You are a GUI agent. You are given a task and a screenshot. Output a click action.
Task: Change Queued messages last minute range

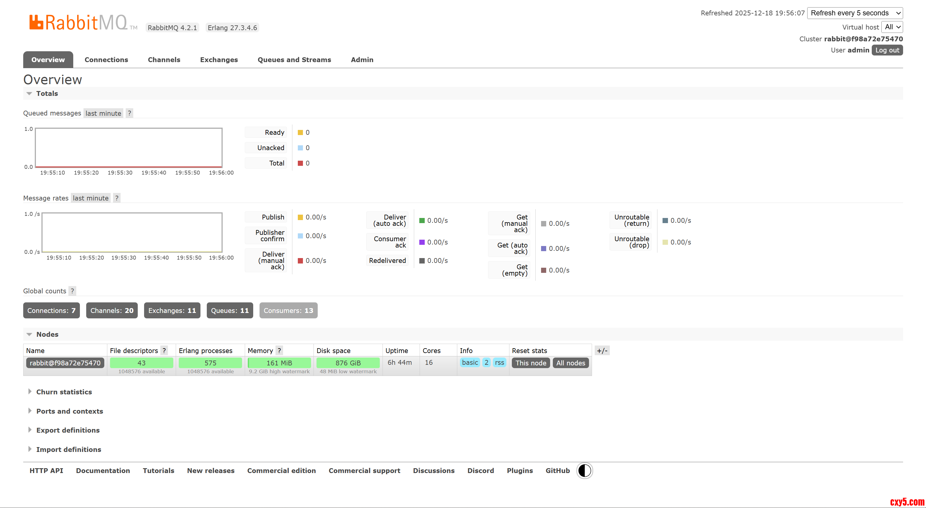[103, 113]
